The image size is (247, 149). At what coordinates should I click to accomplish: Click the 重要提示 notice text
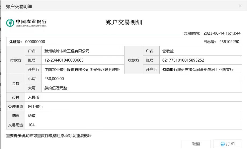(x=49, y=136)
